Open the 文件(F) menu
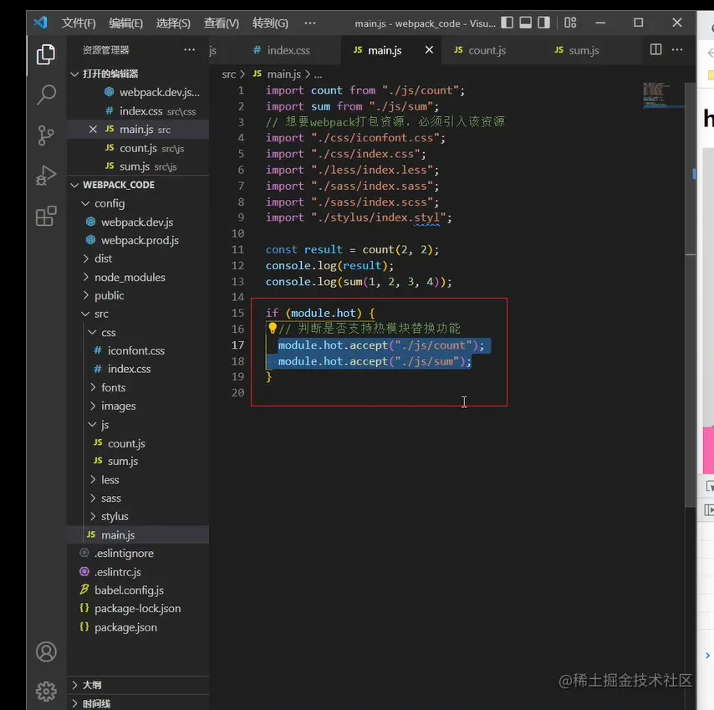Viewport: 714px width, 710px height. click(x=79, y=23)
